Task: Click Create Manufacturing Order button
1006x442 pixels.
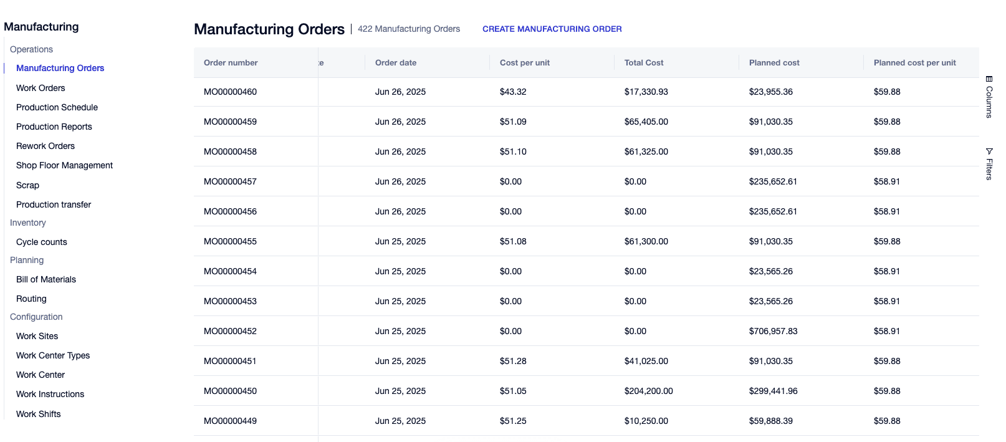Action: point(552,29)
